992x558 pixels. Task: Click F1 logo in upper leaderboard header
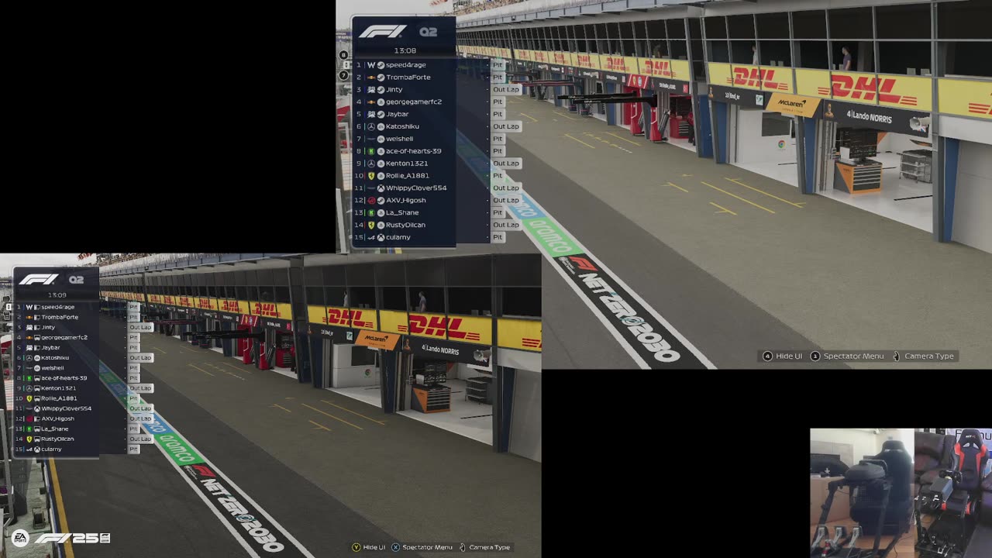pos(383,32)
